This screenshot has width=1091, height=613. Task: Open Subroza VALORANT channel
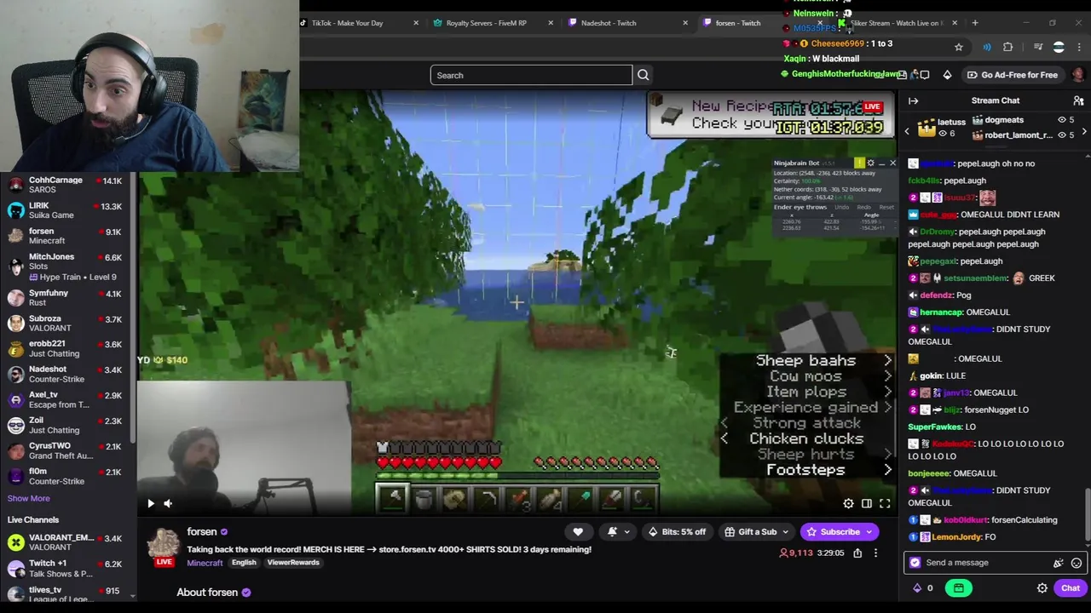pos(65,324)
